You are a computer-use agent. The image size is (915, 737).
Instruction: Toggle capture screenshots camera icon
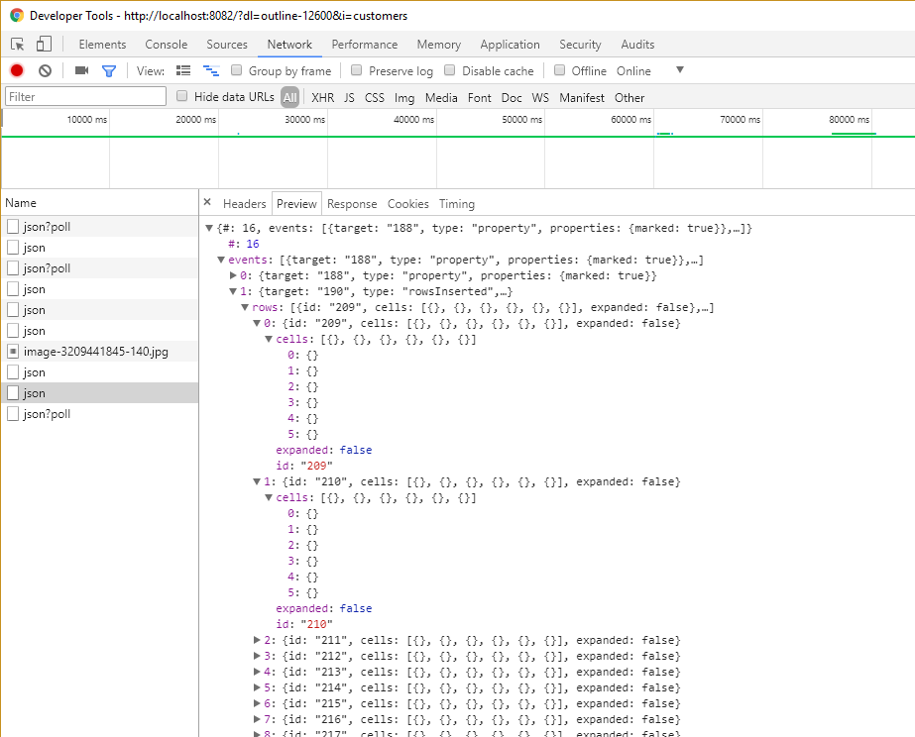pos(81,70)
